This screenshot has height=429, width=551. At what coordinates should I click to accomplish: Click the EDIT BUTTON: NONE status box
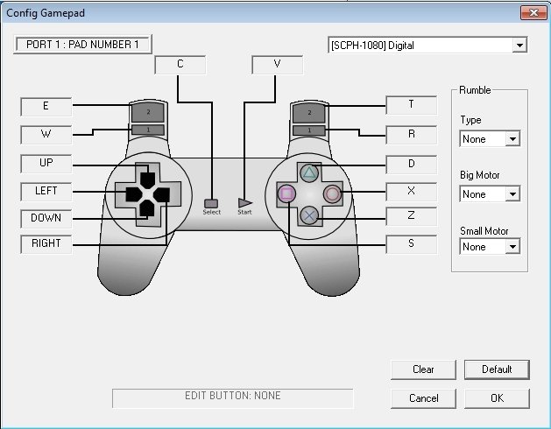[x=233, y=398]
